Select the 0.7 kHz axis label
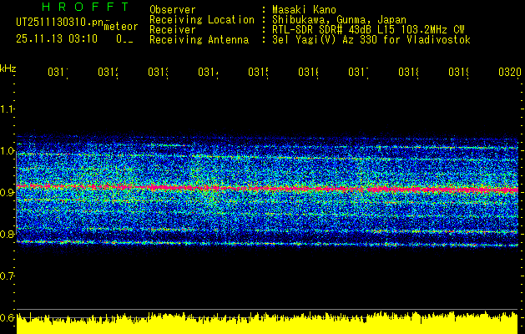 [x=8, y=276]
